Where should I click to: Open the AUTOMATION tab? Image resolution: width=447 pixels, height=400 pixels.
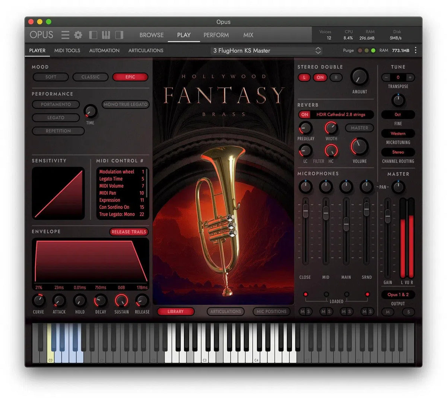(x=104, y=50)
